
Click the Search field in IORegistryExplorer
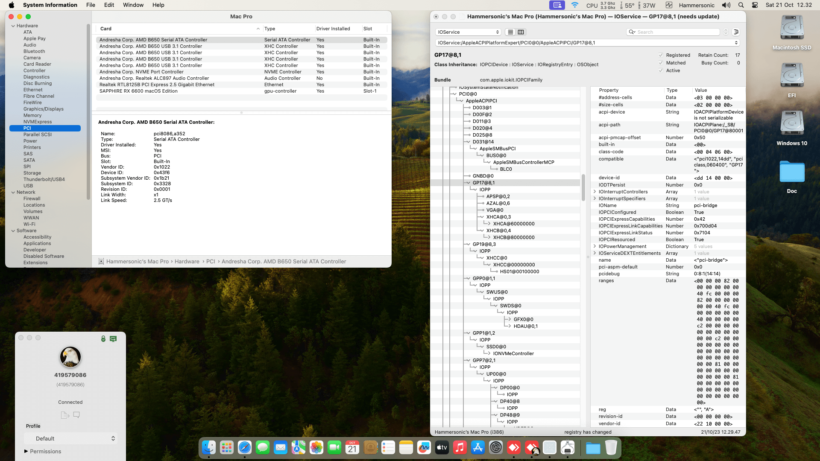tap(677, 32)
